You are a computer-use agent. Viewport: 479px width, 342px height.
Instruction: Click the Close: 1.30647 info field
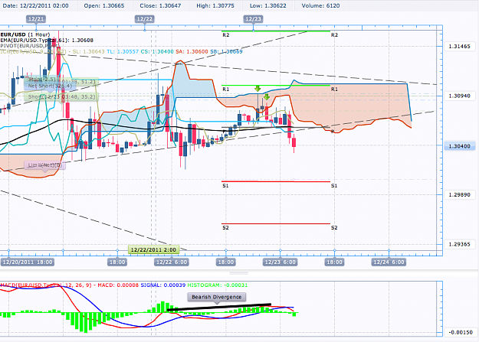click(160, 5)
